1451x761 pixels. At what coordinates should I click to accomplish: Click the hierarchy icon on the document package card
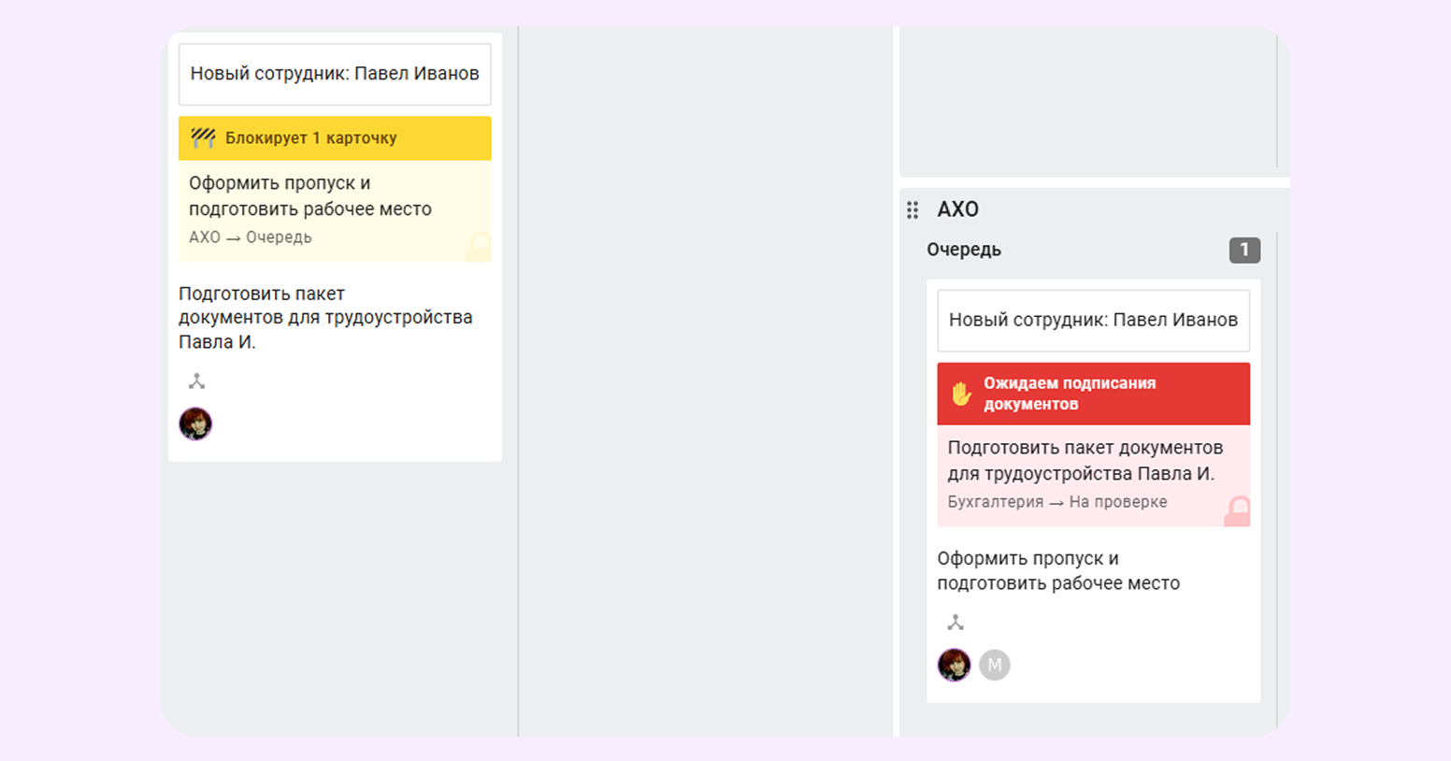196,381
